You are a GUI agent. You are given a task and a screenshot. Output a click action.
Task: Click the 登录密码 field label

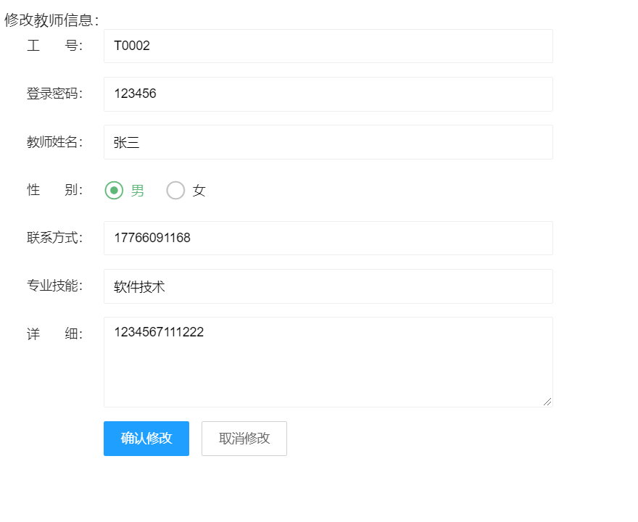[54, 94]
